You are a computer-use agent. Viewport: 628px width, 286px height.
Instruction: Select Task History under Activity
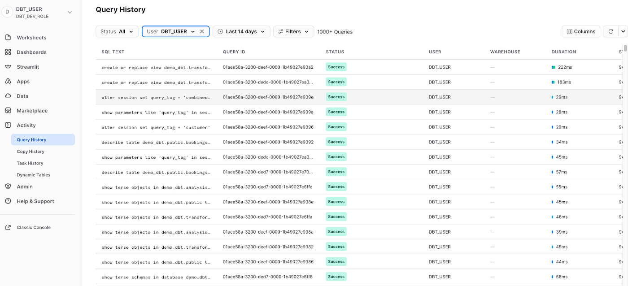pyautogui.click(x=30, y=163)
